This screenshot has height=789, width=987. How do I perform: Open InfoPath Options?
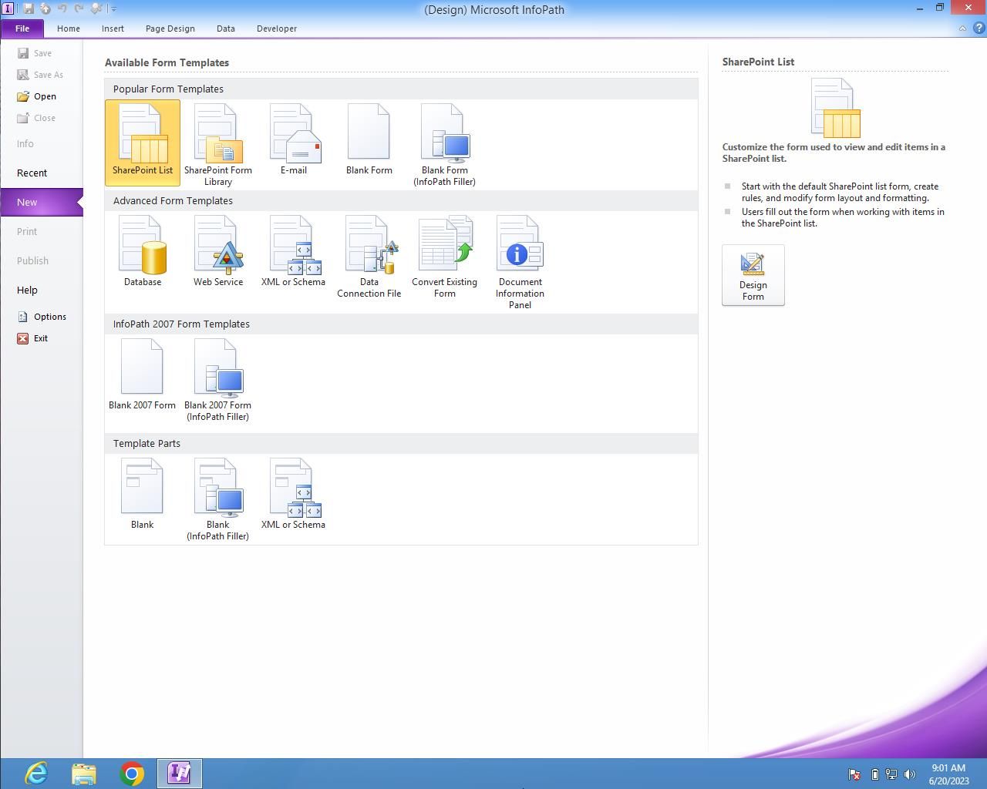[x=49, y=317]
